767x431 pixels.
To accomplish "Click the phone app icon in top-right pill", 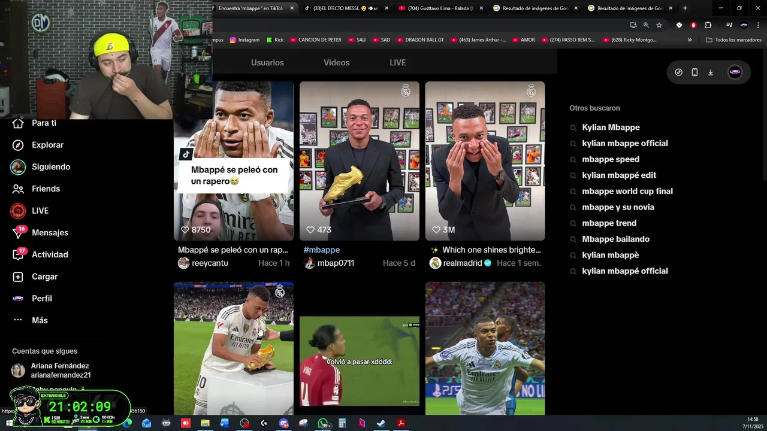I will 694,72.
